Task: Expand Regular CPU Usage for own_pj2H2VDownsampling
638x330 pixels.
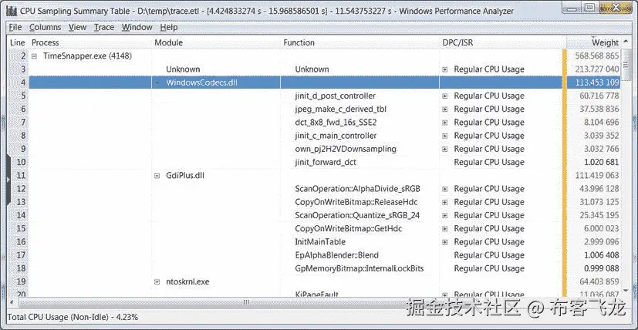Action: pos(445,149)
